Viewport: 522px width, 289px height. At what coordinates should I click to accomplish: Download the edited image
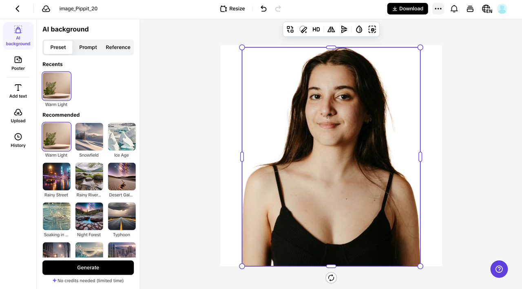coord(407,9)
